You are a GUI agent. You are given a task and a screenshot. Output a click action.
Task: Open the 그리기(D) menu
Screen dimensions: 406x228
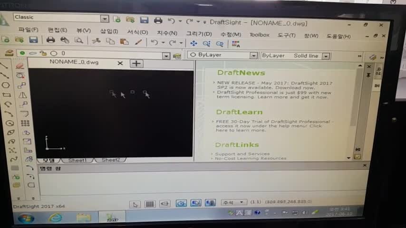tap(199, 34)
